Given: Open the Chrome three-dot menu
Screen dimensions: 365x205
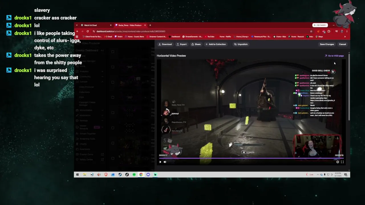Looking at the screenshot, I should click(x=347, y=31).
